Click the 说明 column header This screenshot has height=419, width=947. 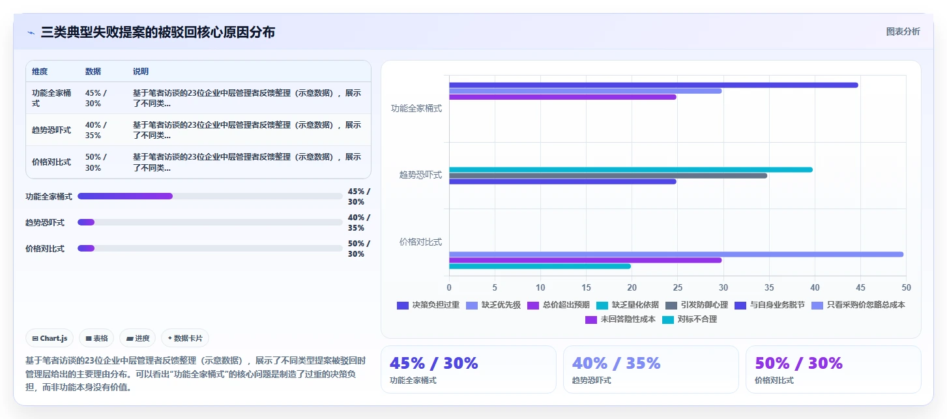pos(141,72)
